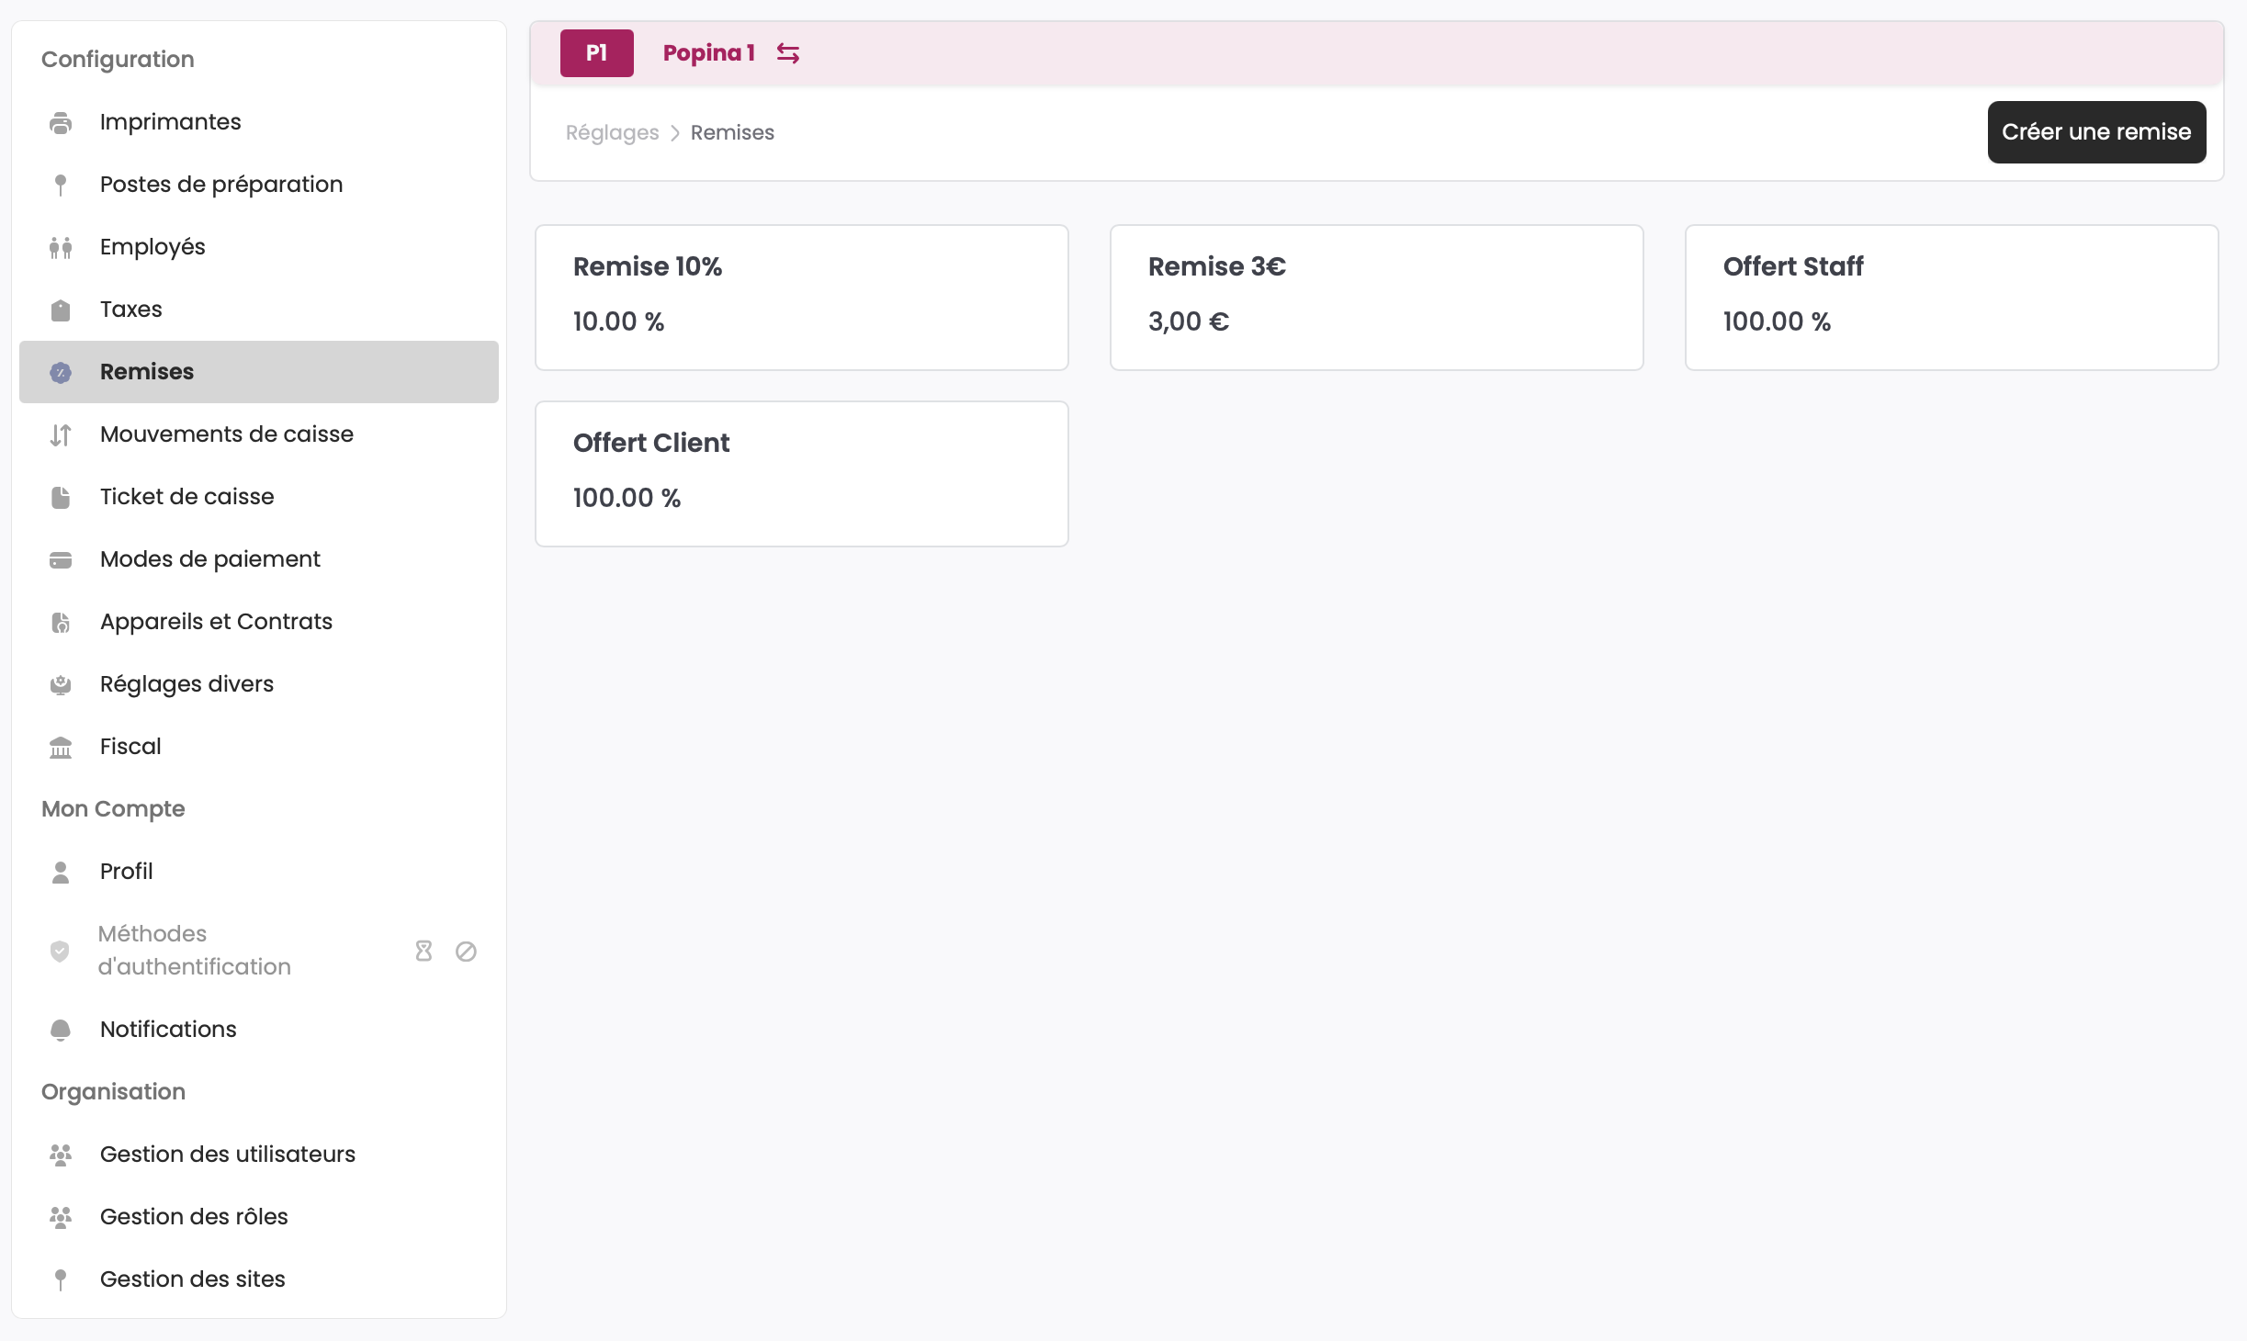
Task: Click the P1 site badge
Action: 596,53
